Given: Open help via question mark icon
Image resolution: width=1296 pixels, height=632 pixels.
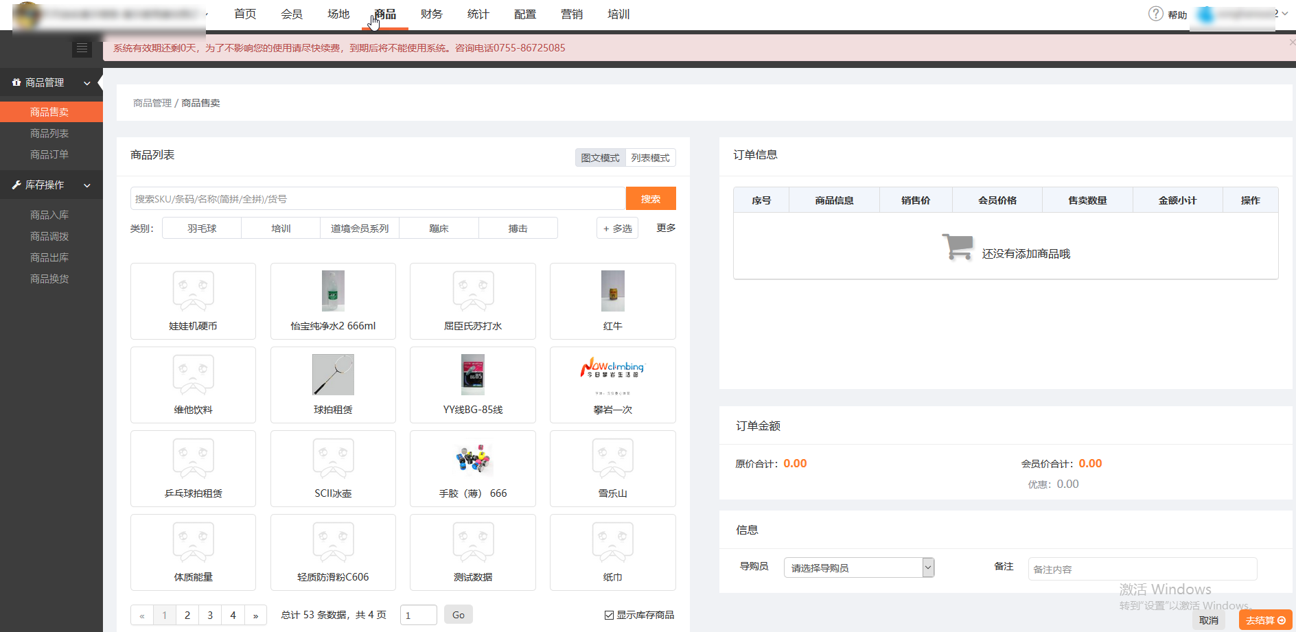Looking at the screenshot, I should pos(1156,14).
